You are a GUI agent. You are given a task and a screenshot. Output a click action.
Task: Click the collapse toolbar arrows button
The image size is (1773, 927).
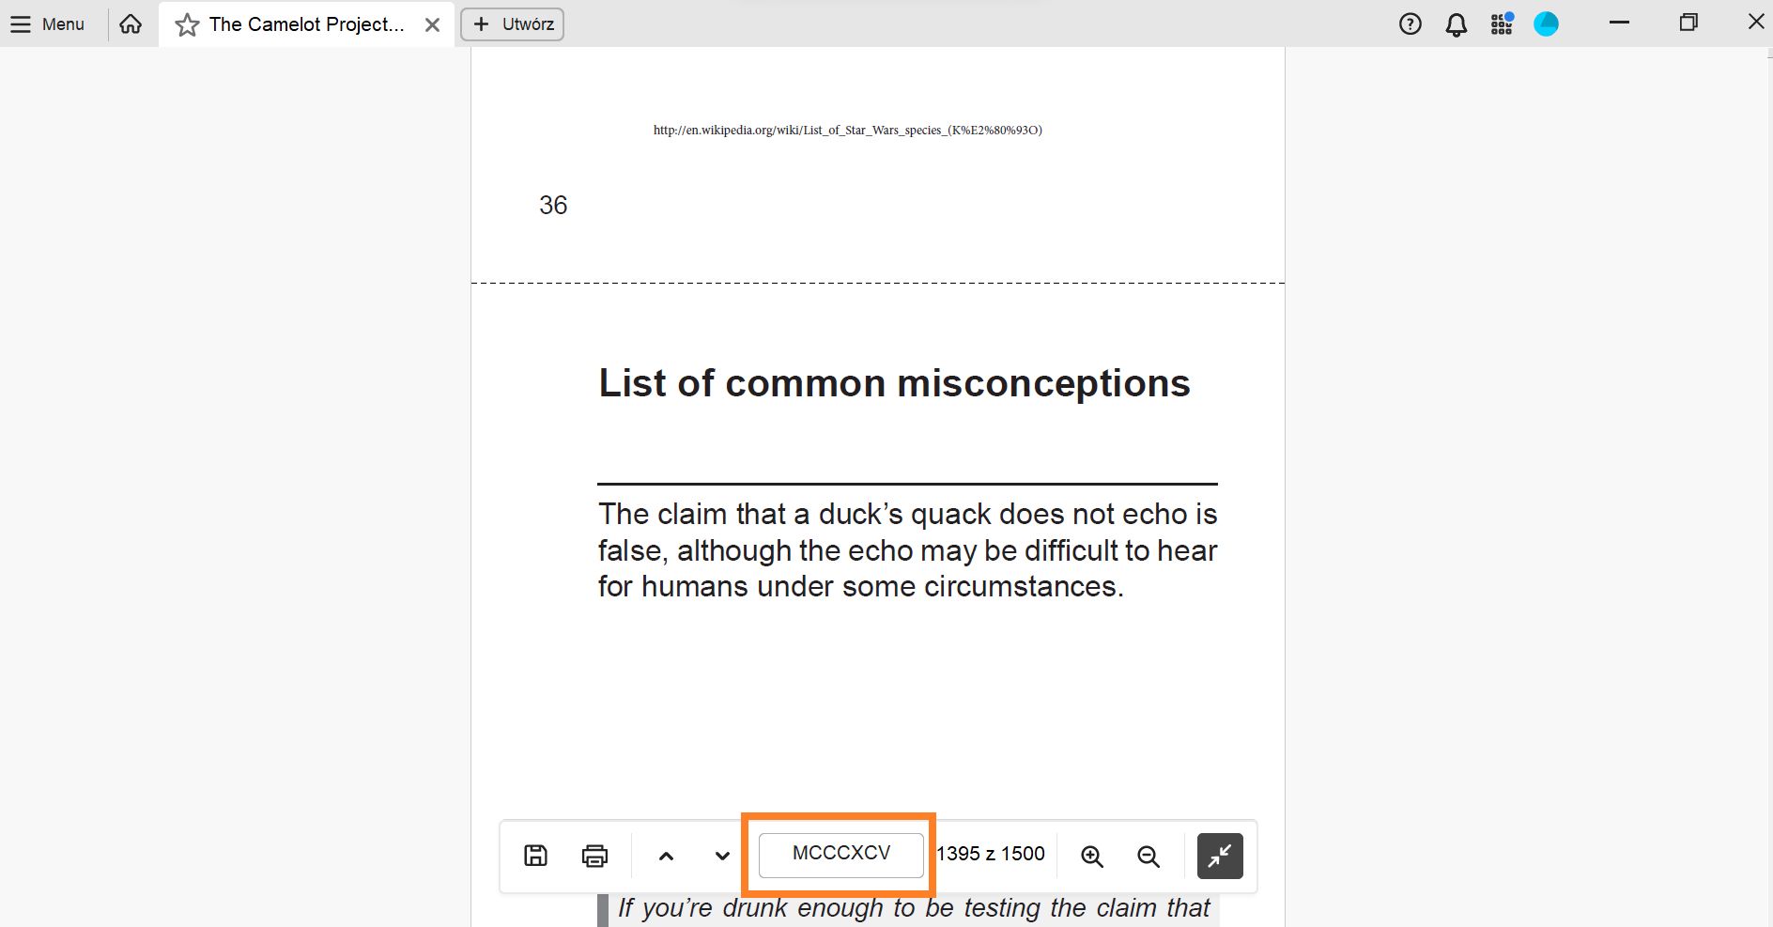[1220, 856]
